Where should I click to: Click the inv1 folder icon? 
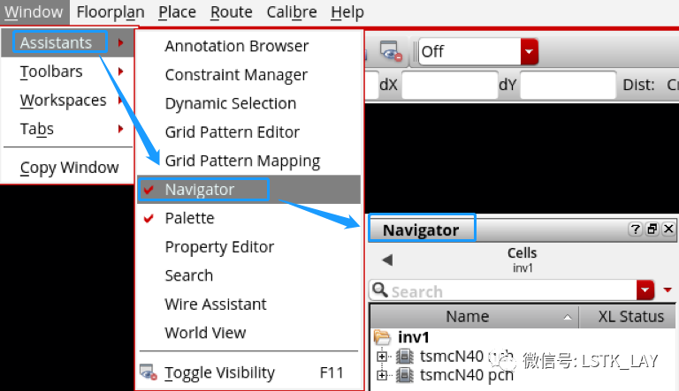[x=382, y=337]
